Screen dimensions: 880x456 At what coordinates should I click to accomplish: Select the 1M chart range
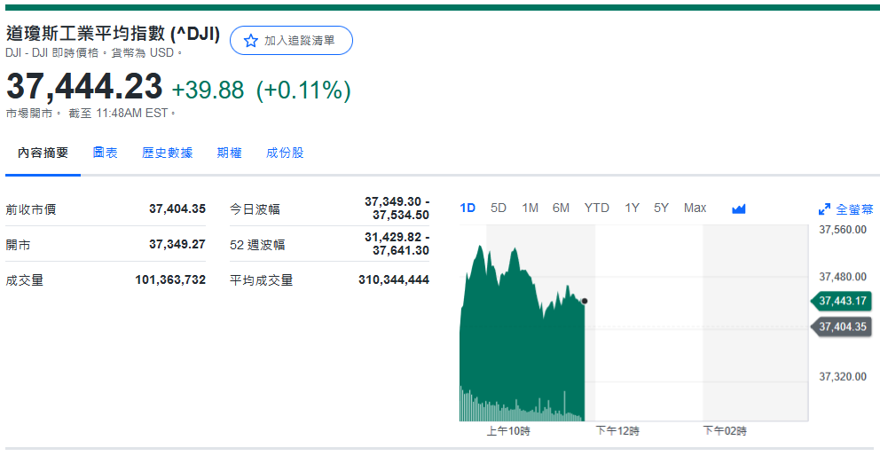click(x=530, y=208)
